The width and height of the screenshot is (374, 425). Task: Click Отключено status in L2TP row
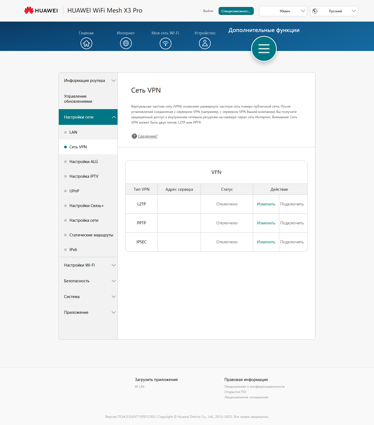pos(227,204)
